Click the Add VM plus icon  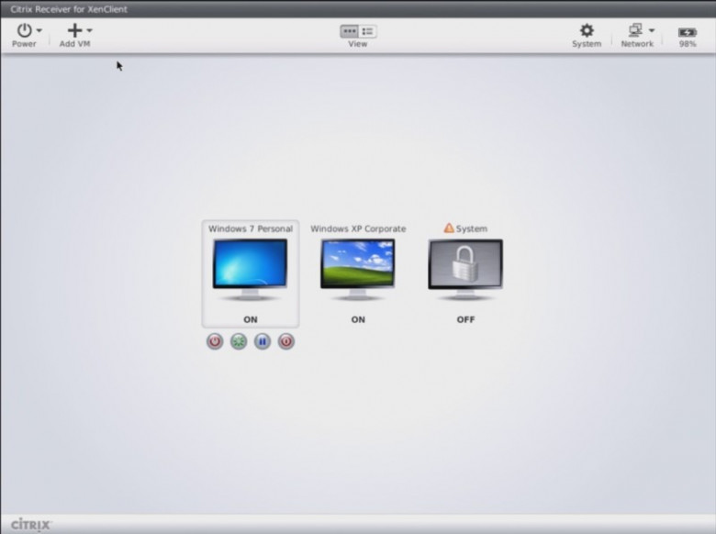coord(74,30)
